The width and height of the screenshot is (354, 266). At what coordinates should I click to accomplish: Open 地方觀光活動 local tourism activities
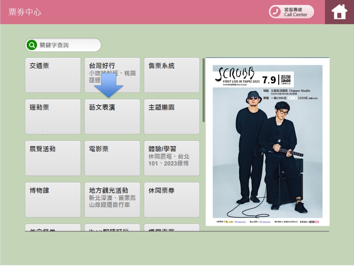(x=112, y=200)
